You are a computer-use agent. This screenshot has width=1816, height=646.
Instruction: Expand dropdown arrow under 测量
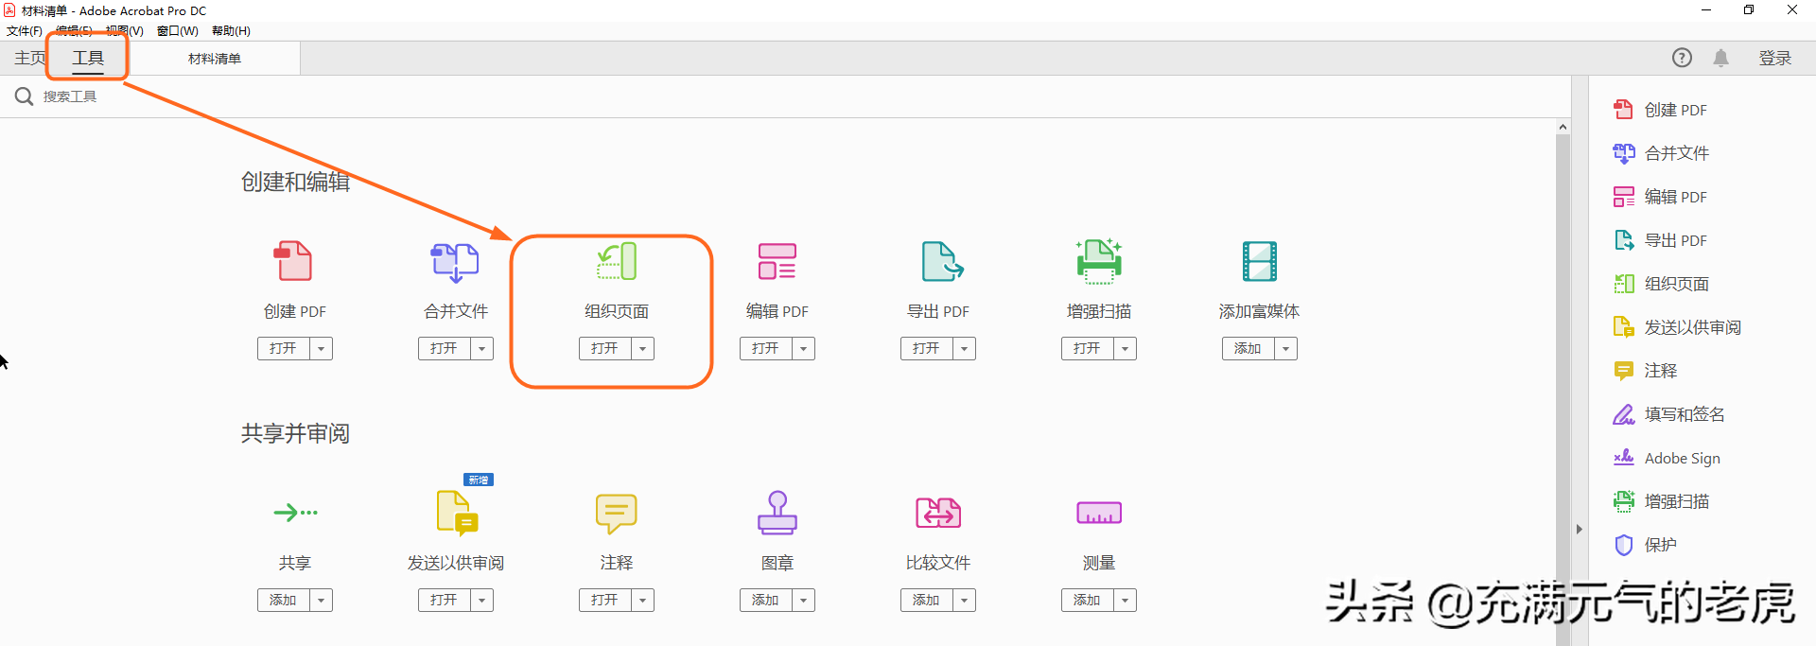tap(1126, 601)
